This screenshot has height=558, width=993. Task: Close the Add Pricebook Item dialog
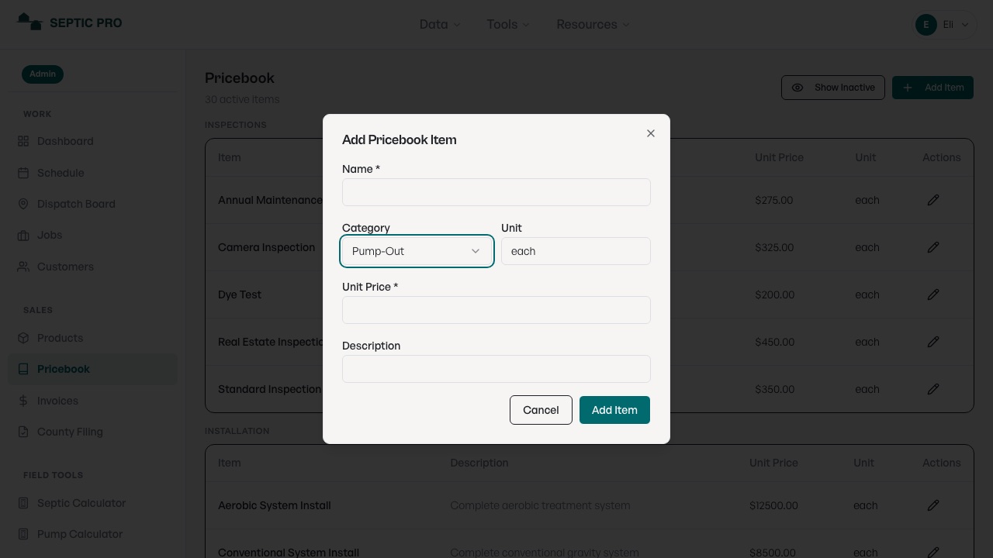tap(651, 133)
